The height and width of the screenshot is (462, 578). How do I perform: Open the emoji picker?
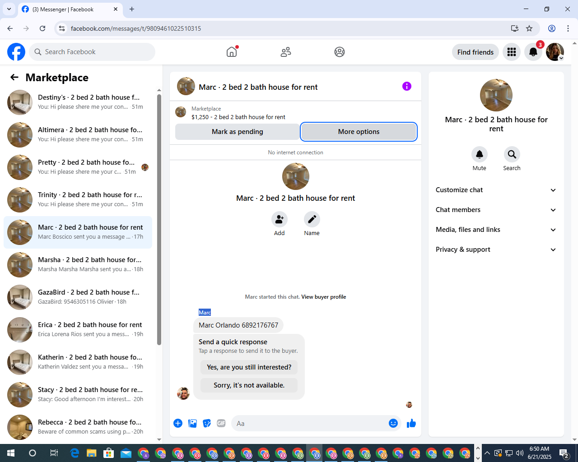(x=393, y=423)
